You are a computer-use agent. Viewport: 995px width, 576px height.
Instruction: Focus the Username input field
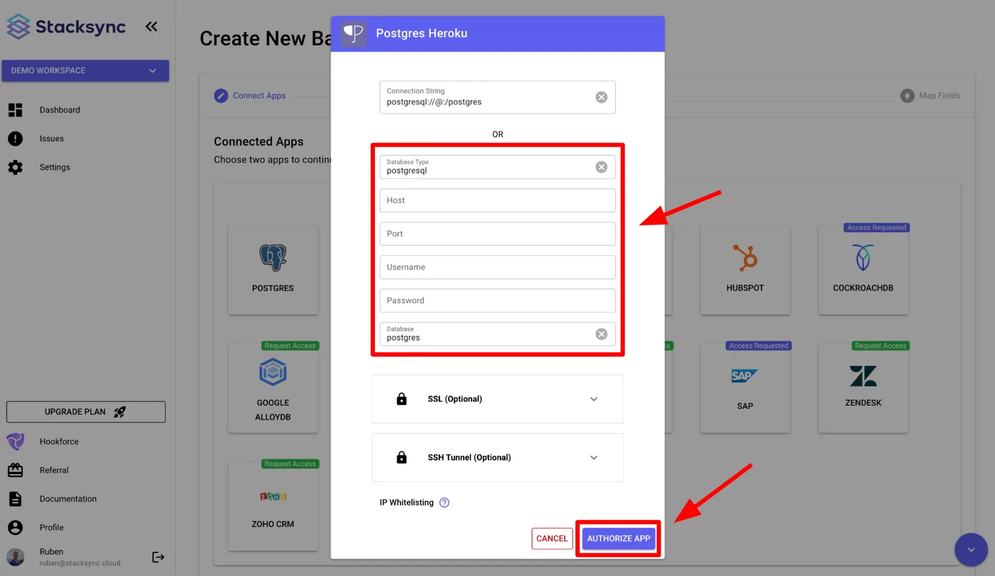pyautogui.click(x=497, y=267)
